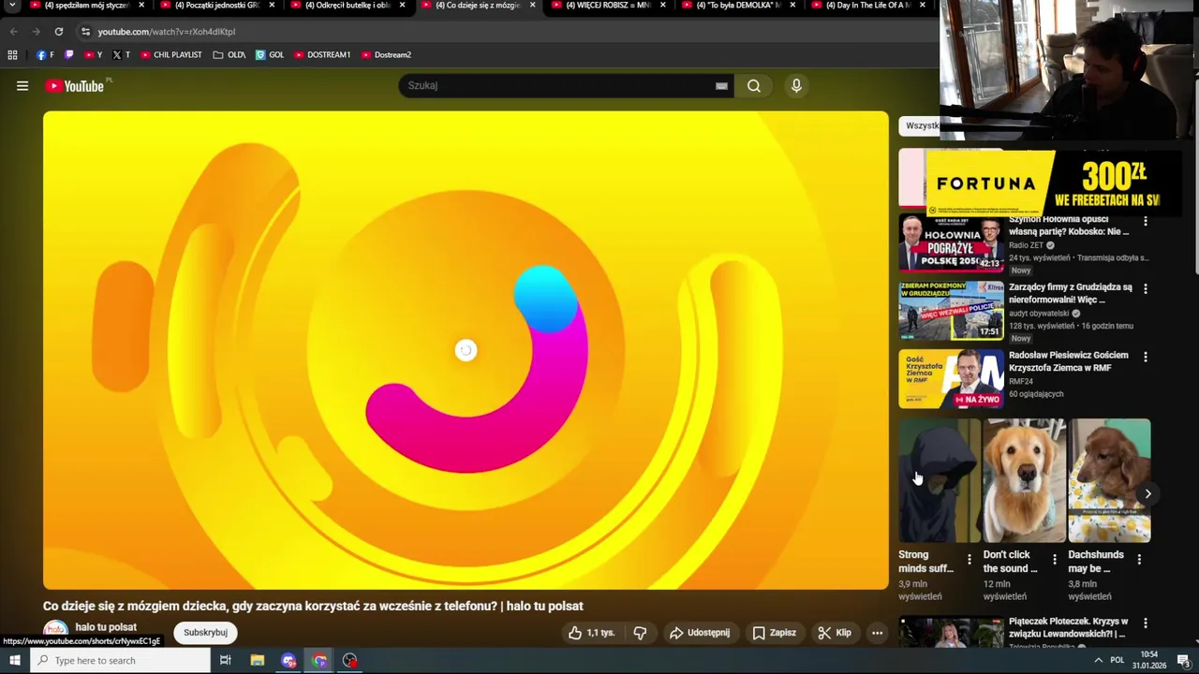1199x674 pixels.
Task: Create a clip with Klip button
Action: tap(835, 633)
